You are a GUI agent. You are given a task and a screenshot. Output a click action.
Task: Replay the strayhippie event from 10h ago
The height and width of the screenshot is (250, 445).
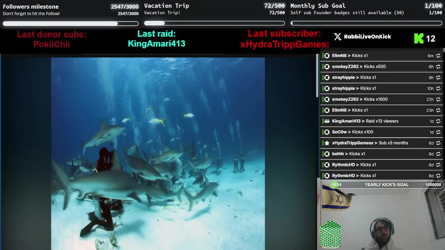point(438,89)
